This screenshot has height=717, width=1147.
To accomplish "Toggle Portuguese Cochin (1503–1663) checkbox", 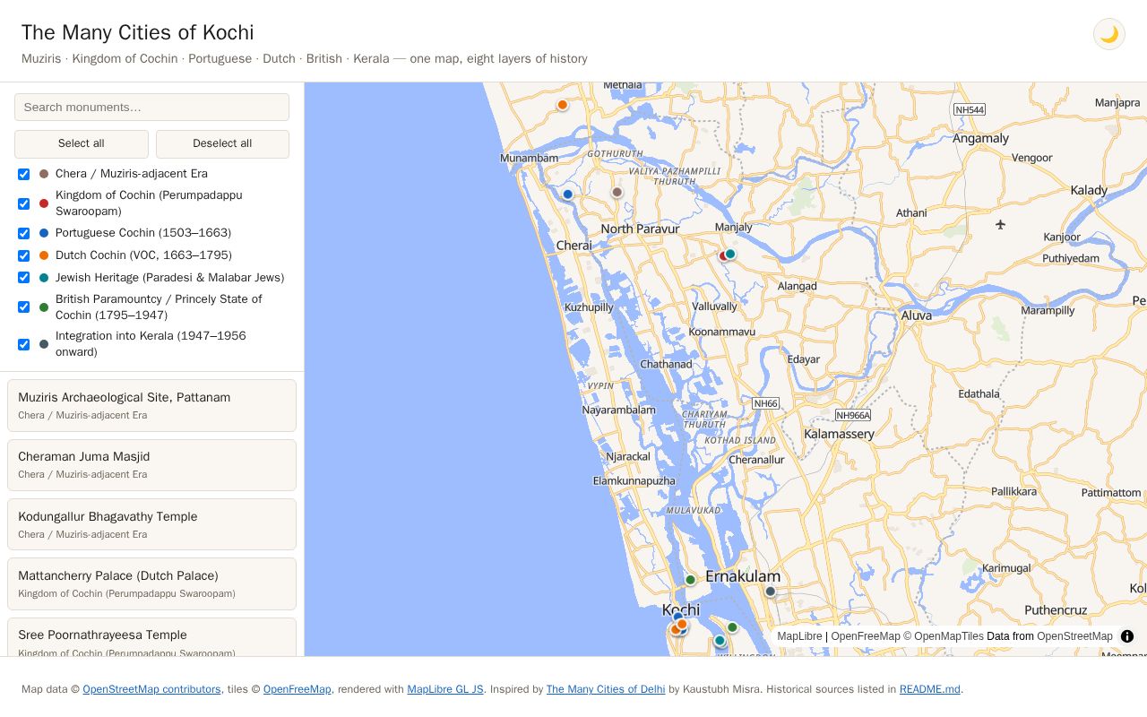I will (x=24, y=233).
